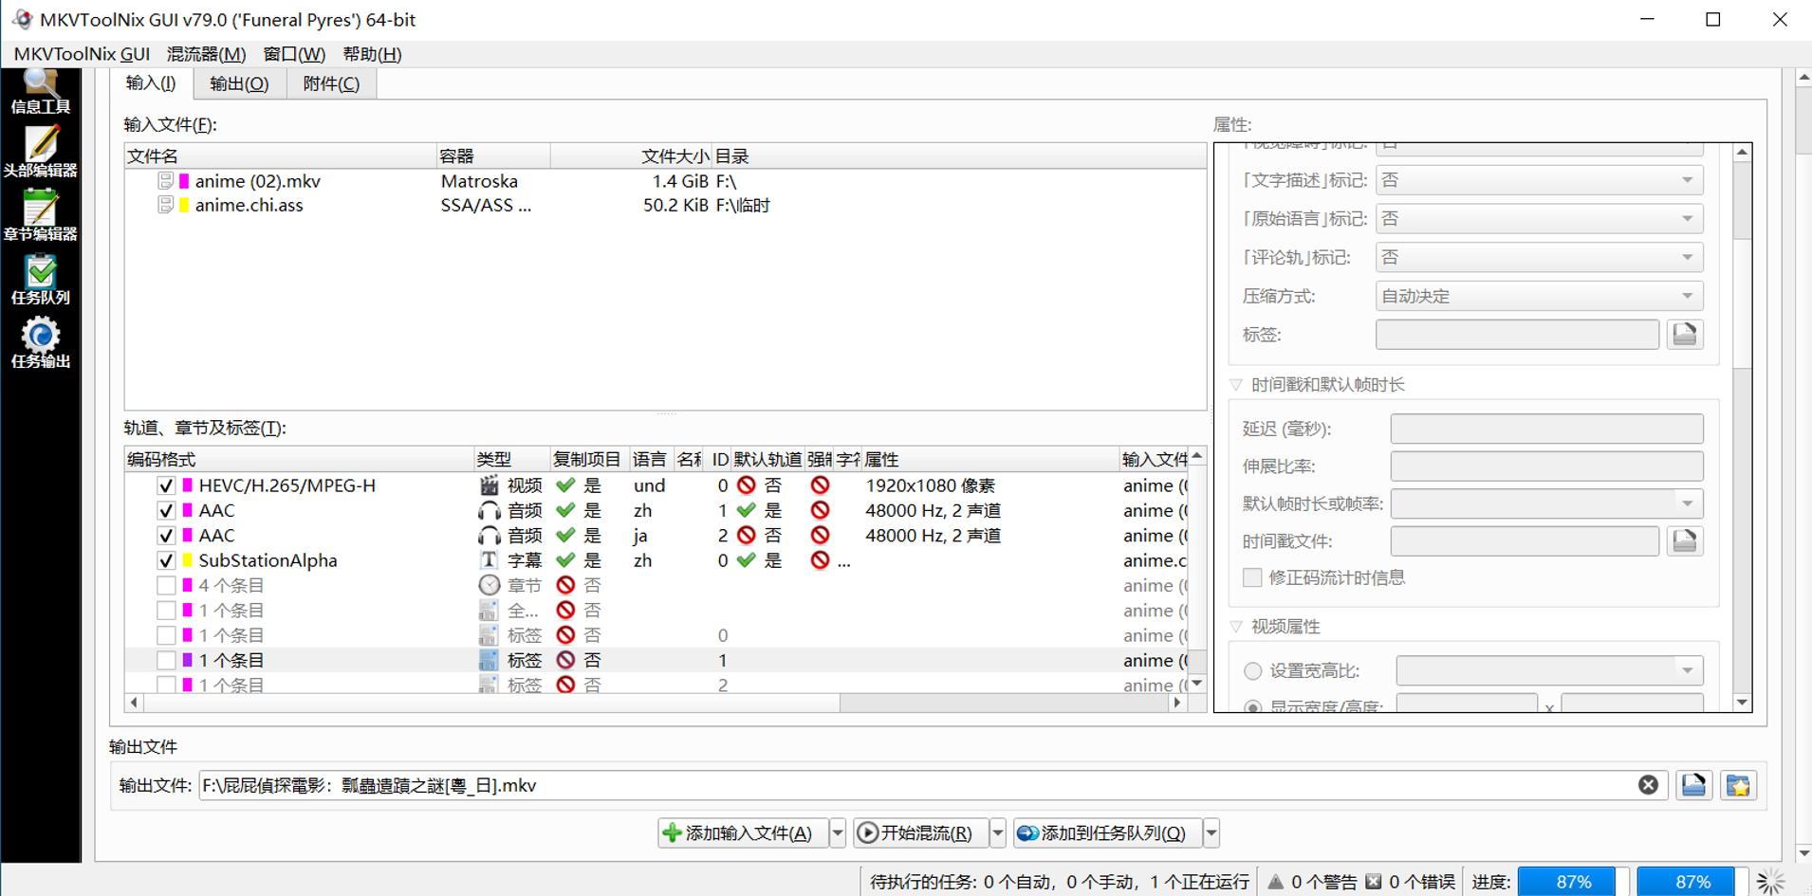Switch to the 附件(C) tab
This screenshot has width=1812, height=896.
[331, 83]
